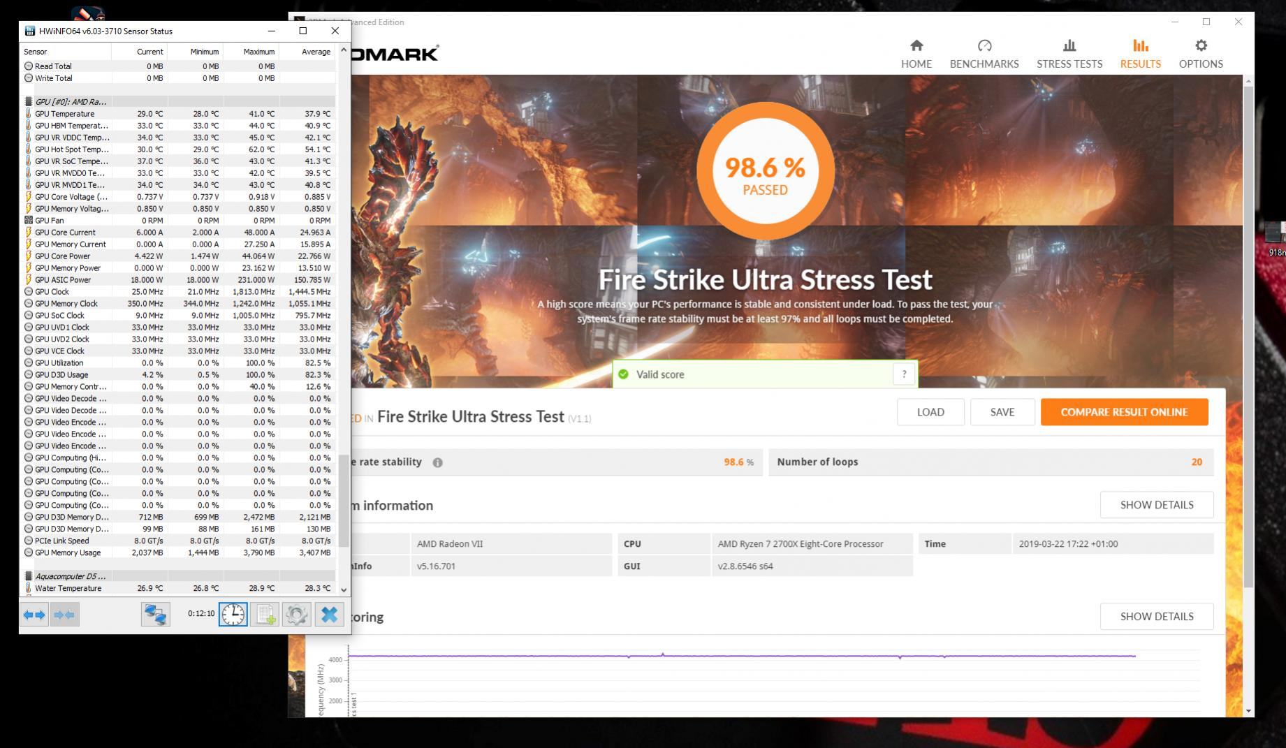Click HWiNFO expand columns arrows icon
1286x748 pixels.
point(34,615)
